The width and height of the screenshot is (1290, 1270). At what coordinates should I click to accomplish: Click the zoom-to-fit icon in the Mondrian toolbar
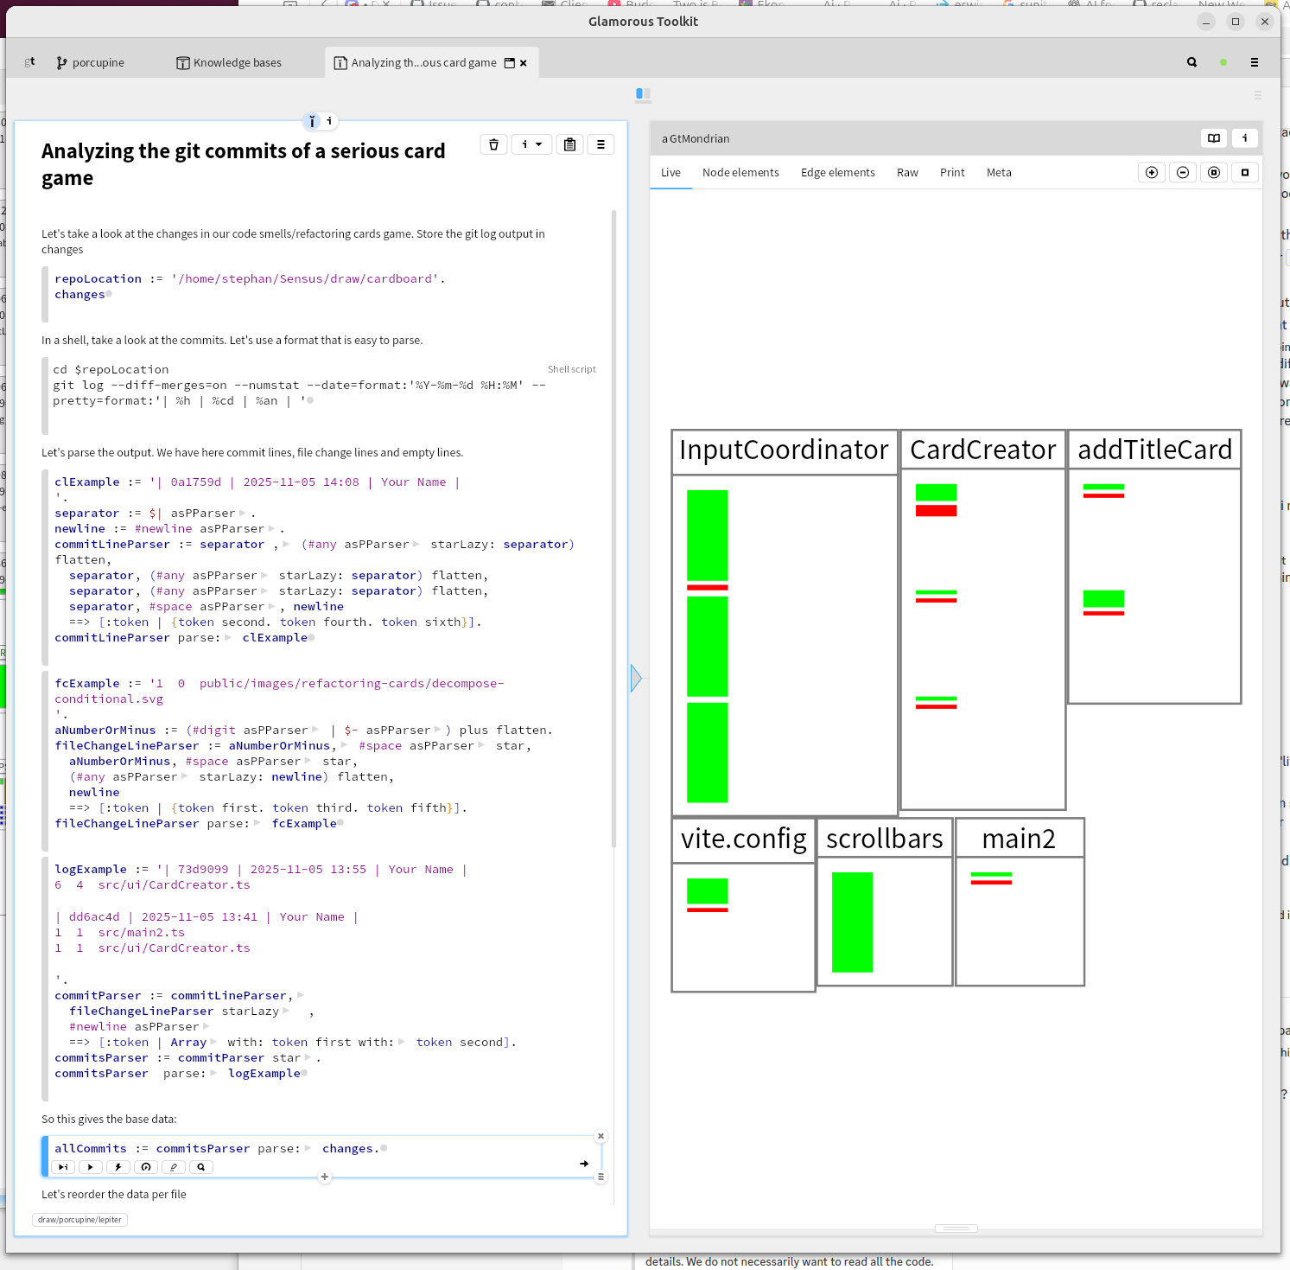point(1213,173)
